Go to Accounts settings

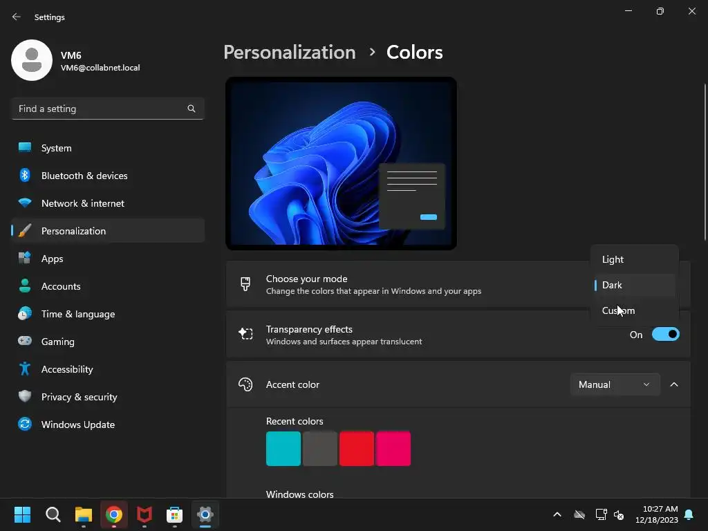pyautogui.click(x=108, y=286)
